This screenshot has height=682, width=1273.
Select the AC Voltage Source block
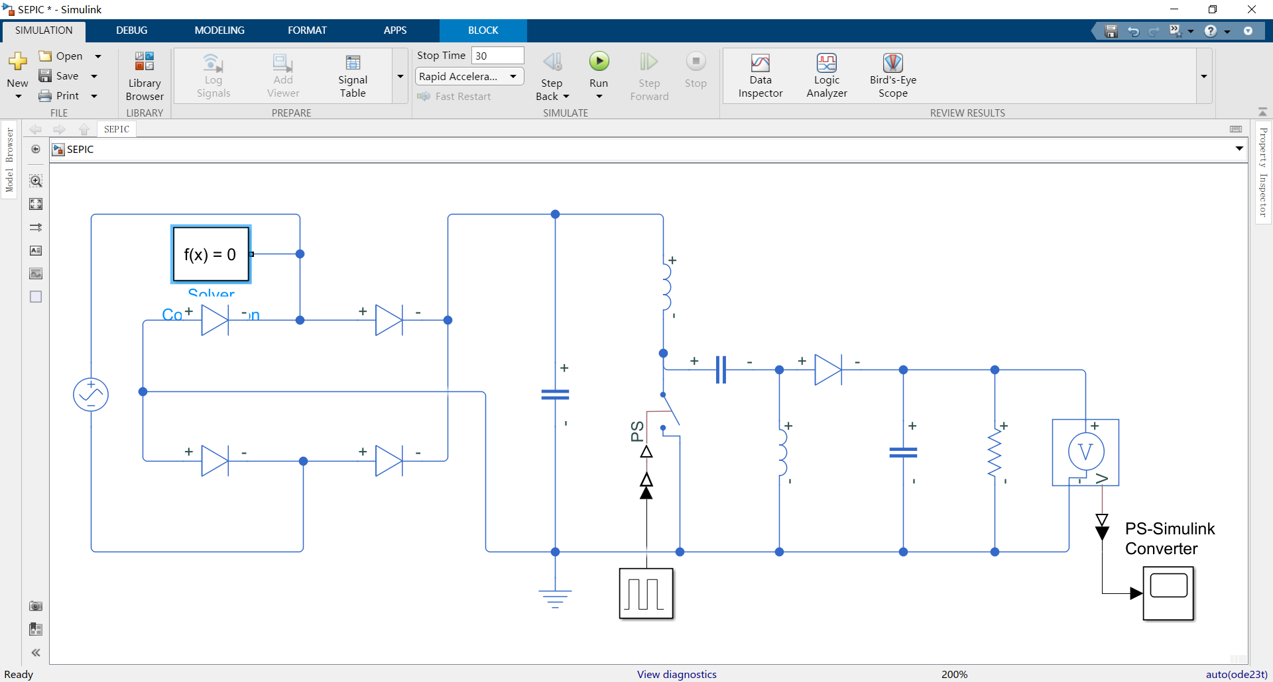pyautogui.click(x=91, y=395)
